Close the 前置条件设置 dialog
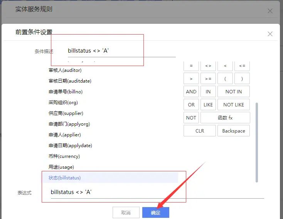The height and width of the screenshot is (219, 283). point(270,34)
